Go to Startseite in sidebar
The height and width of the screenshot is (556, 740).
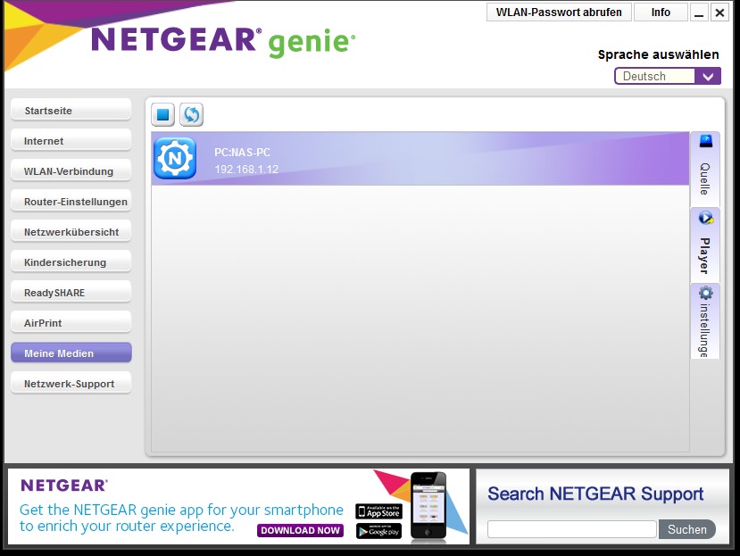71,111
